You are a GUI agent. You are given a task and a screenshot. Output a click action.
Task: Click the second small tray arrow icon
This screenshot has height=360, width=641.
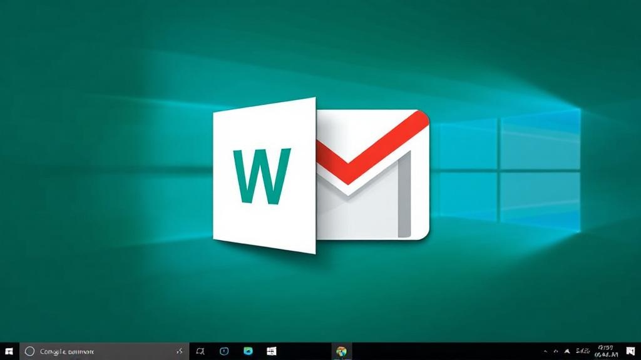556,351
